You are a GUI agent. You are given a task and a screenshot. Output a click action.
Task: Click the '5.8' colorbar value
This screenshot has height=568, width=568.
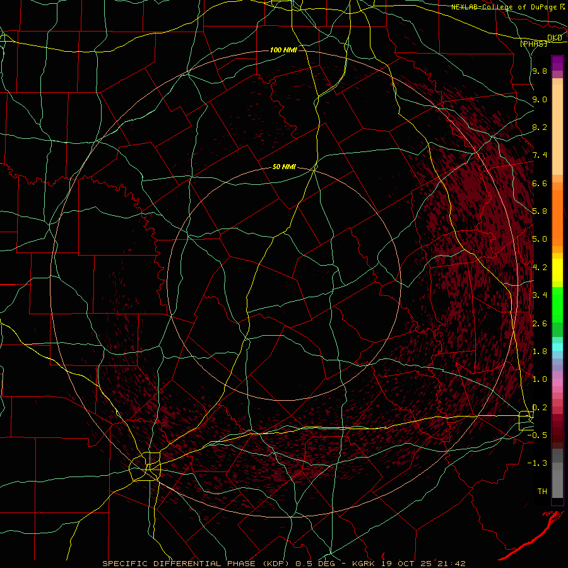pyautogui.click(x=540, y=211)
